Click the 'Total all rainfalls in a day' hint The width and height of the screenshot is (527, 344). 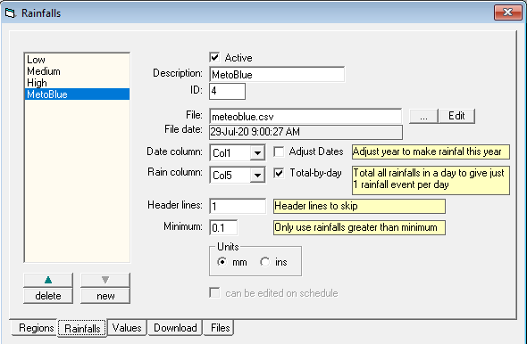click(431, 180)
